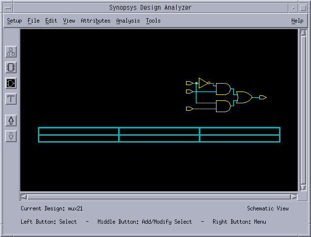This screenshot has height=237, width=311.
Task: Select the bottom input port symbol
Action: pos(189,109)
